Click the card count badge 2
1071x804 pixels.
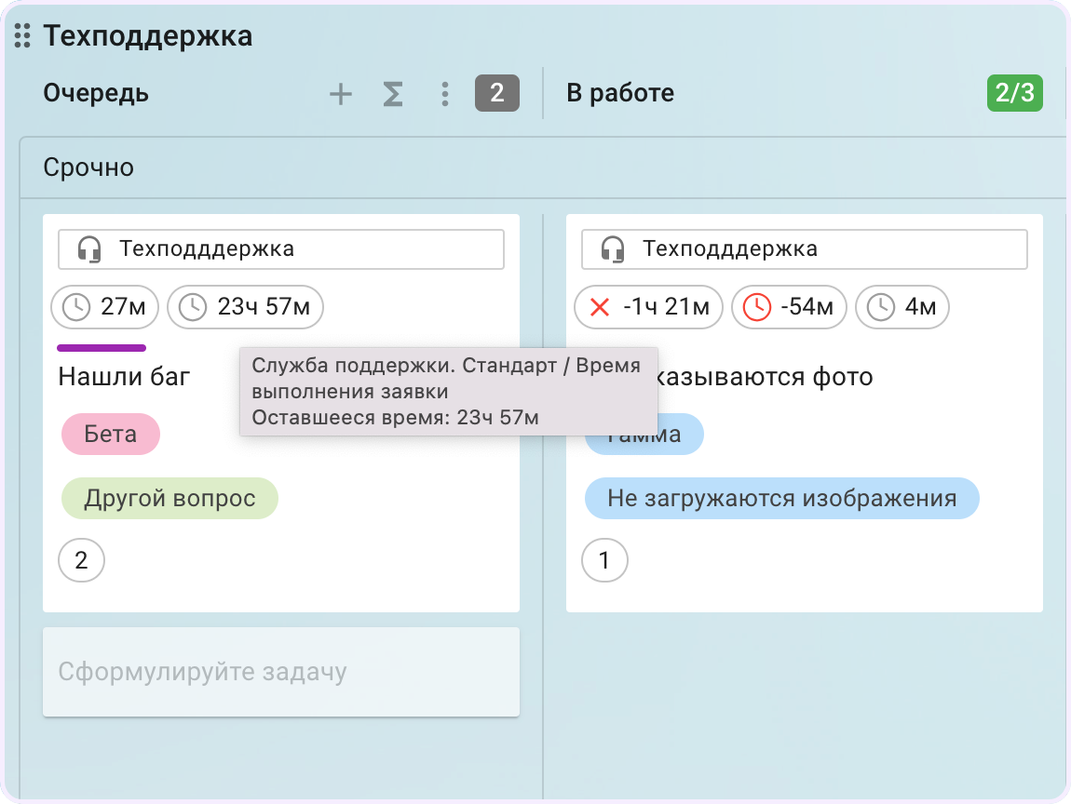click(x=496, y=93)
